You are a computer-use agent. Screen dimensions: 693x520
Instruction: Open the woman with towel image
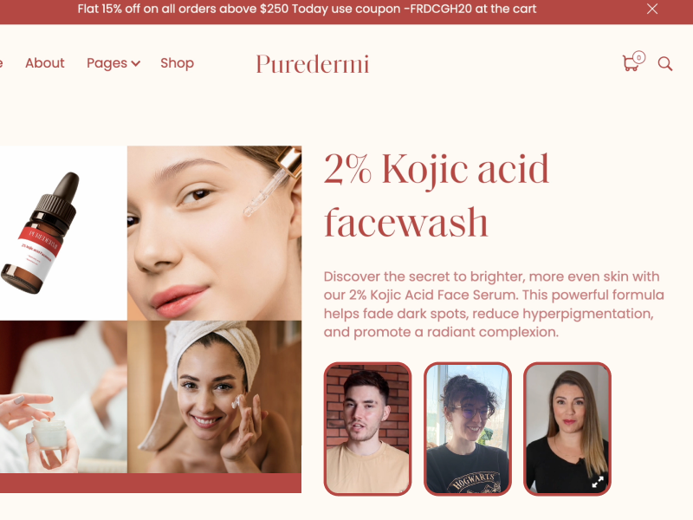click(214, 397)
